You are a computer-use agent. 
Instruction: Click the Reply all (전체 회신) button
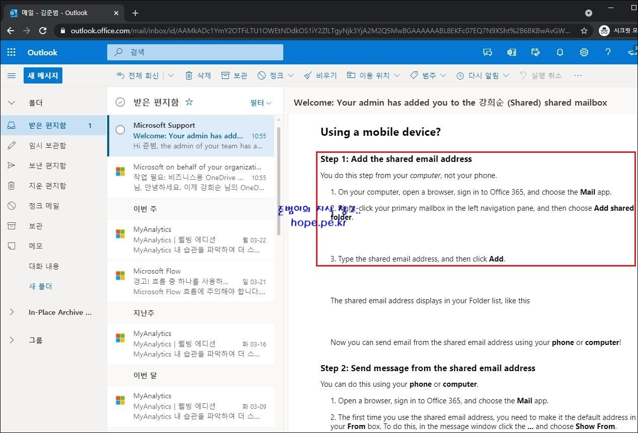tap(137, 75)
